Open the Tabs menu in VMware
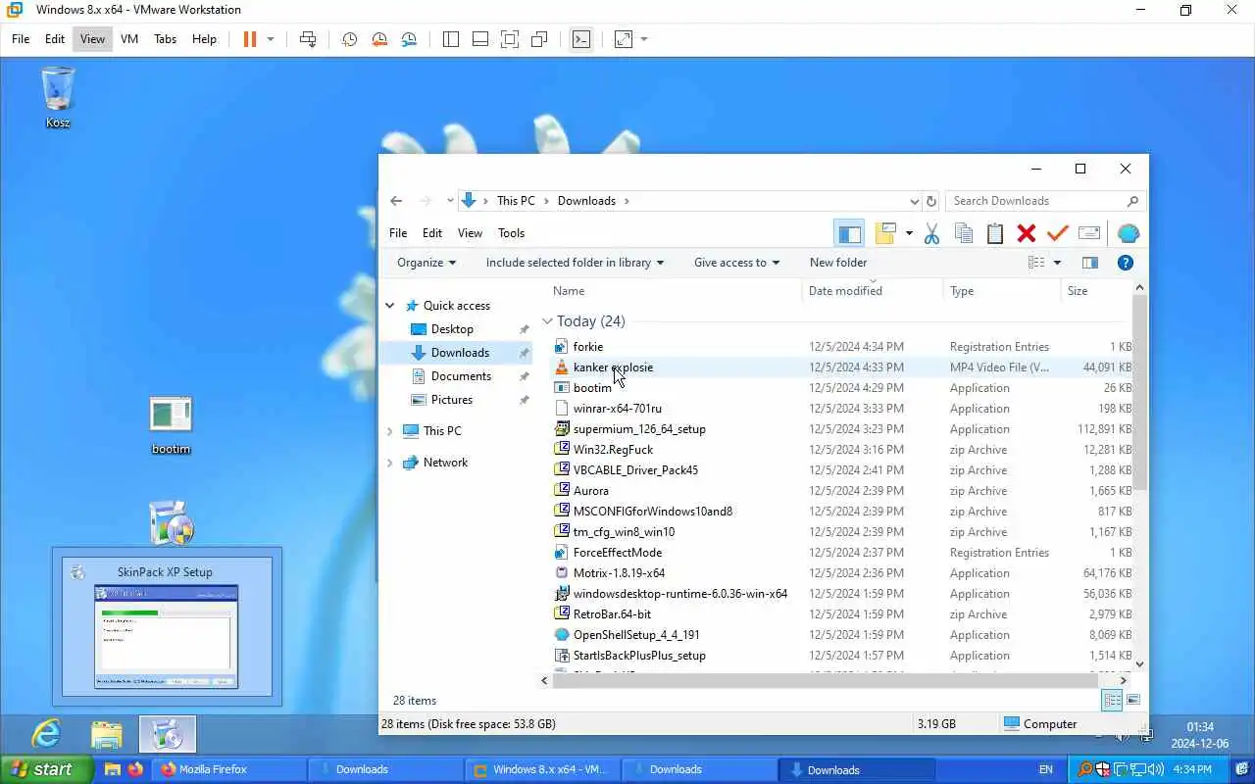 pos(166,39)
